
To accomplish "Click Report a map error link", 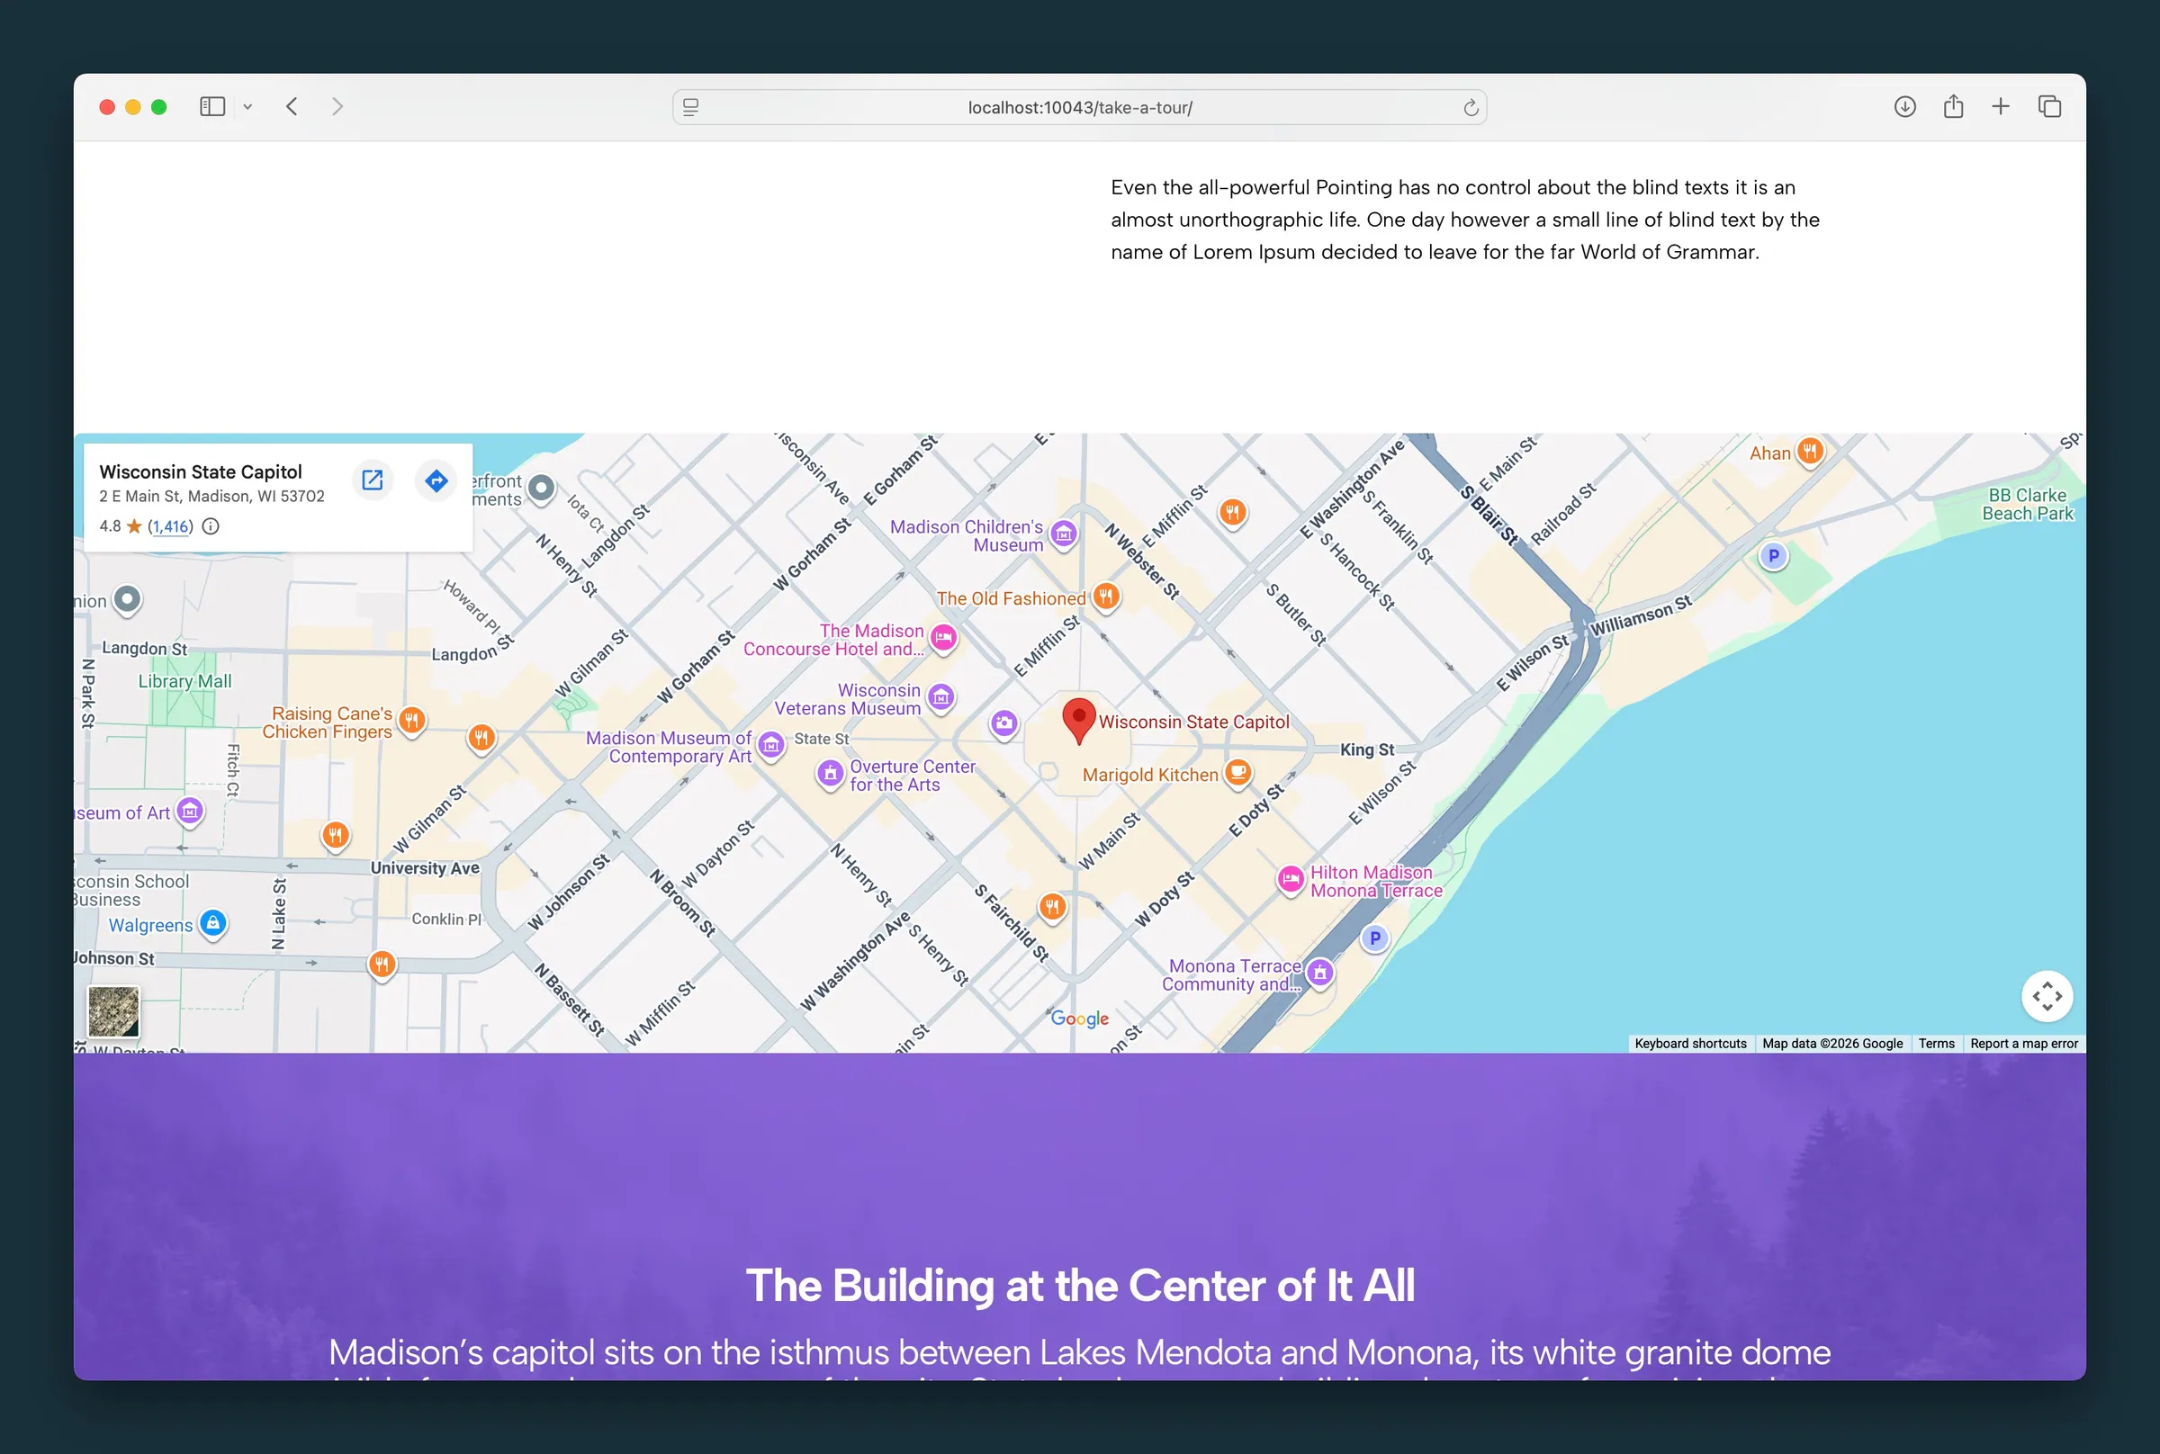I will (2024, 1043).
